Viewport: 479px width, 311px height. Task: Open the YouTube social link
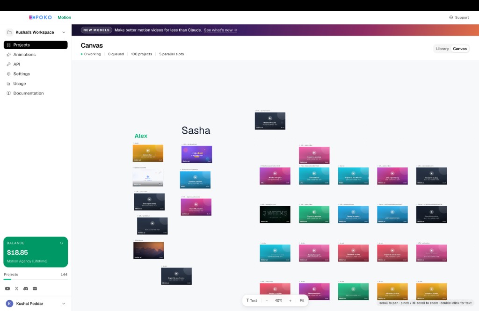coord(7,289)
